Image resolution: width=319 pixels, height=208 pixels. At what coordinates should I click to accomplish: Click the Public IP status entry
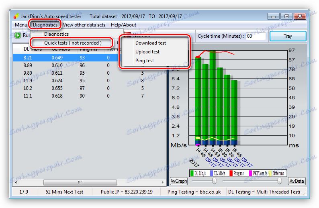[127, 192]
